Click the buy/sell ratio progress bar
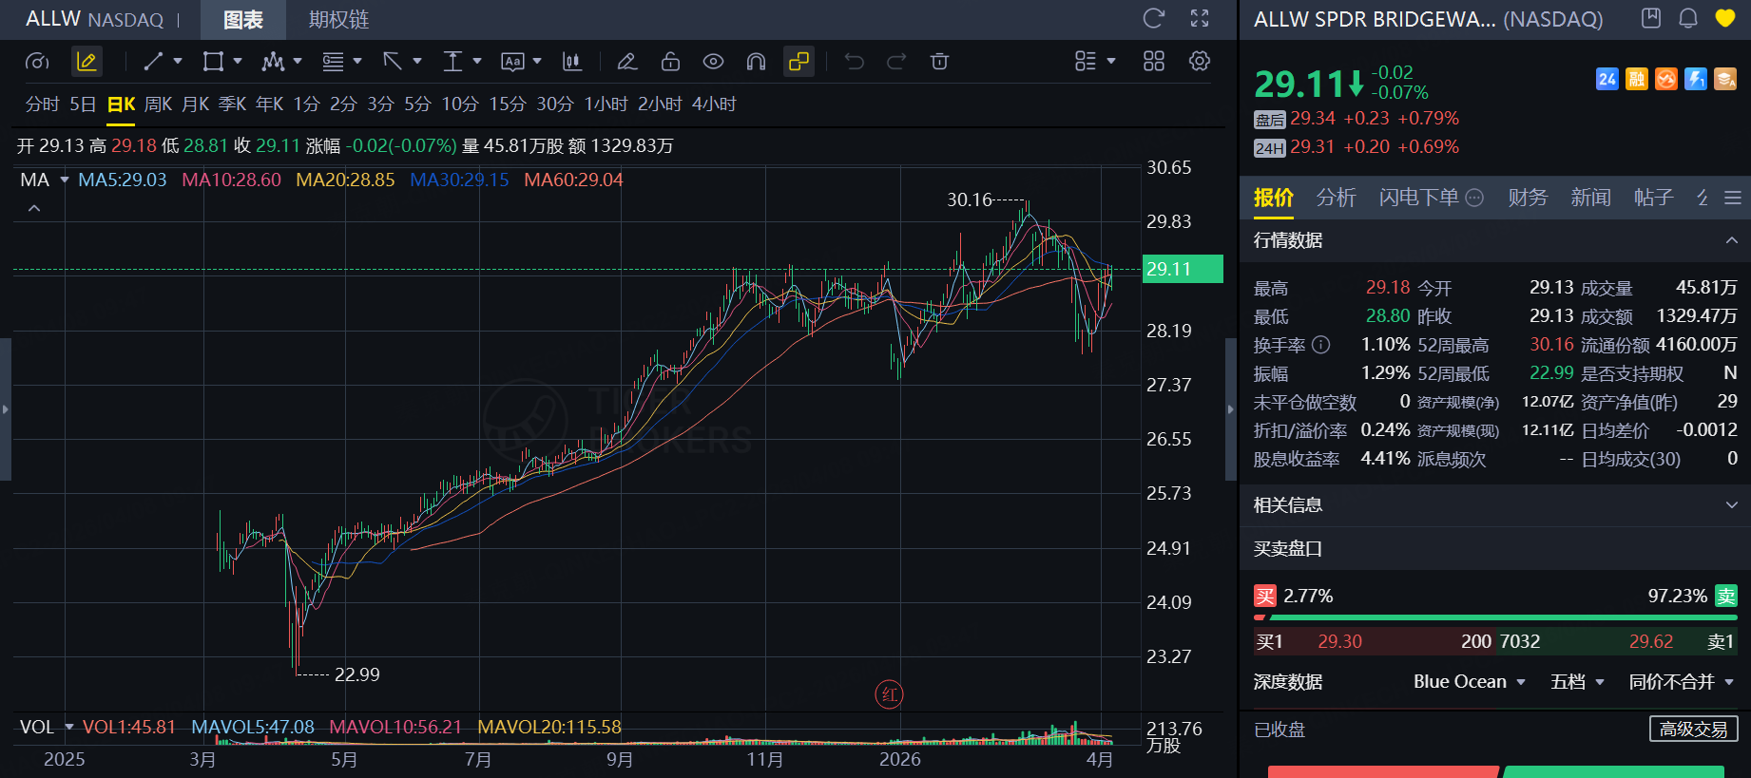This screenshot has width=1751, height=778. click(x=1495, y=617)
